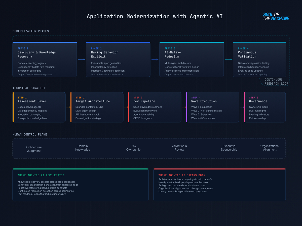Screen dimensions: 302x226
Task: Select the 'Continuous Validation' phase title
Action: [247, 54]
